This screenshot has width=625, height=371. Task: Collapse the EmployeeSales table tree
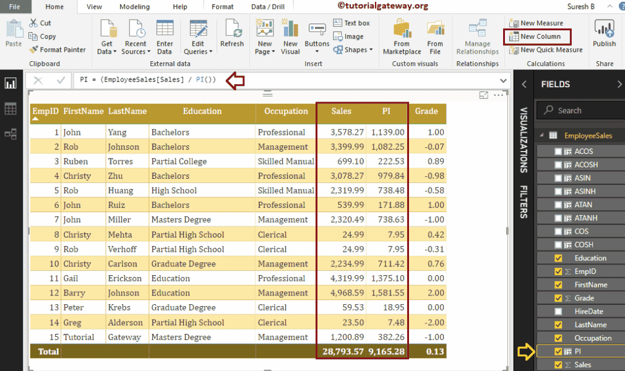pos(541,136)
